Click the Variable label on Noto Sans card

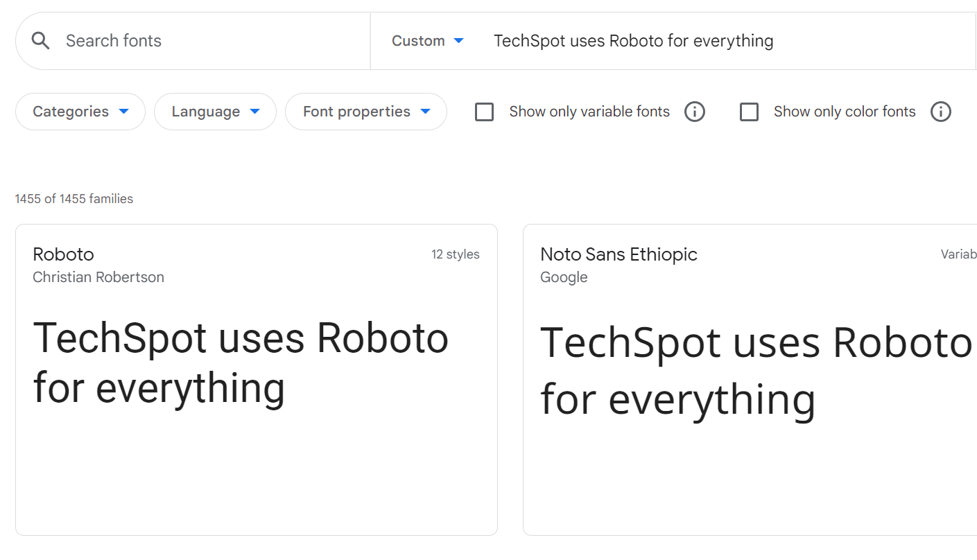[958, 254]
